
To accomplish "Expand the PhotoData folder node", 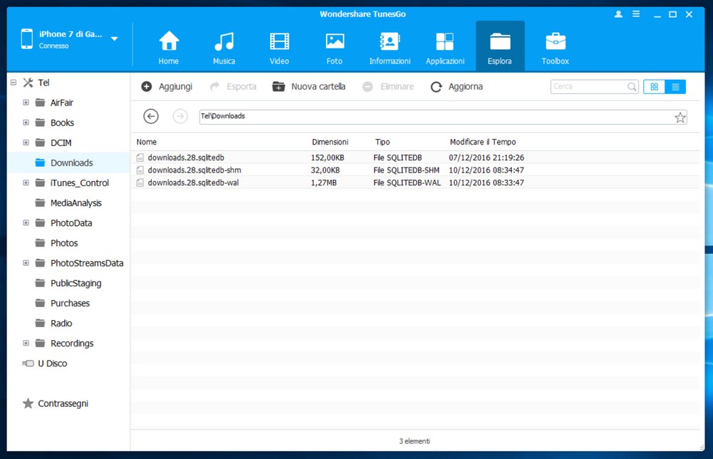I will 26,223.
